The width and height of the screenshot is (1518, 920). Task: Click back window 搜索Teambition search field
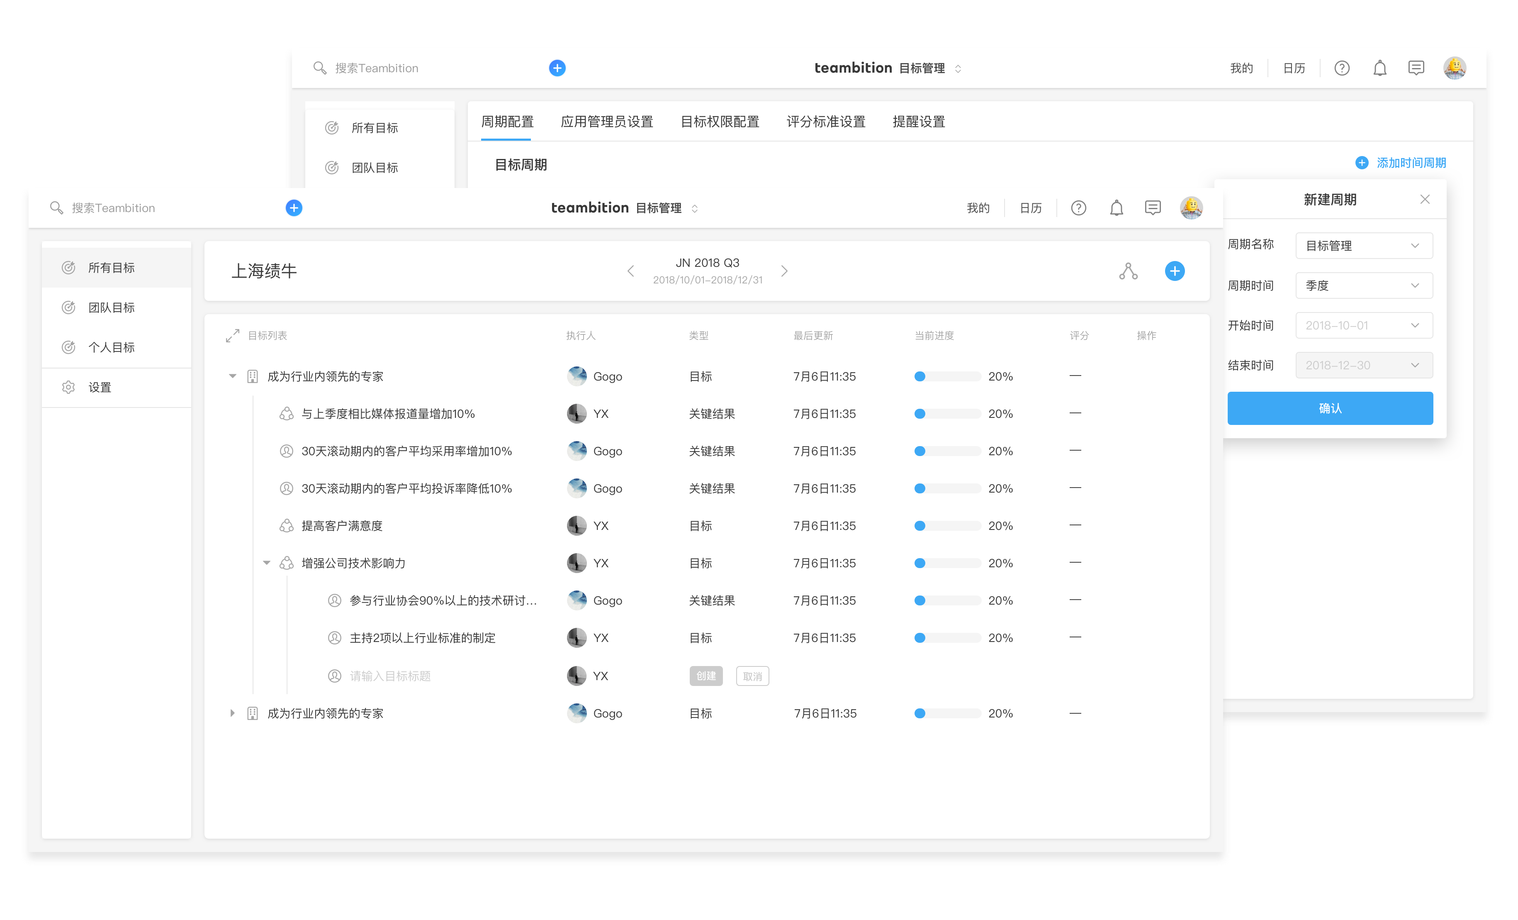[x=377, y=68]
